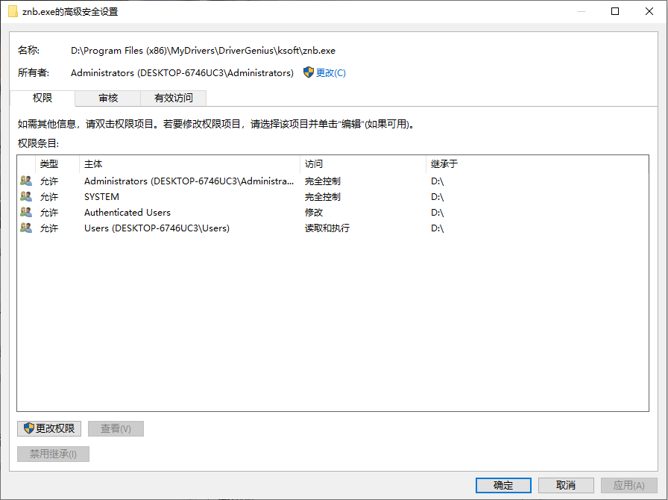The width and height of the screenshot is (668, 500).
Task: Switch to the 有效访问 tab
Action: (x=173, y=98)
